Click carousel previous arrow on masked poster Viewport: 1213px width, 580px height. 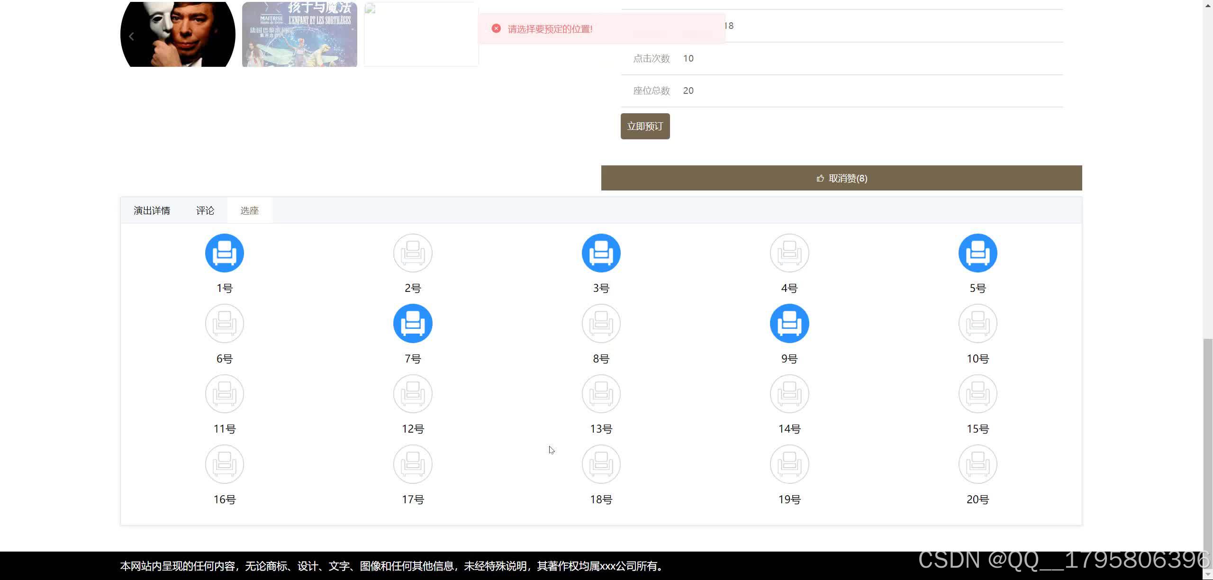click(132, 36)
